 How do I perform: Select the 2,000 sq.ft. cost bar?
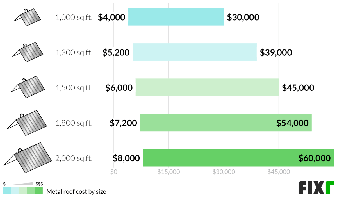click(219, 158)
